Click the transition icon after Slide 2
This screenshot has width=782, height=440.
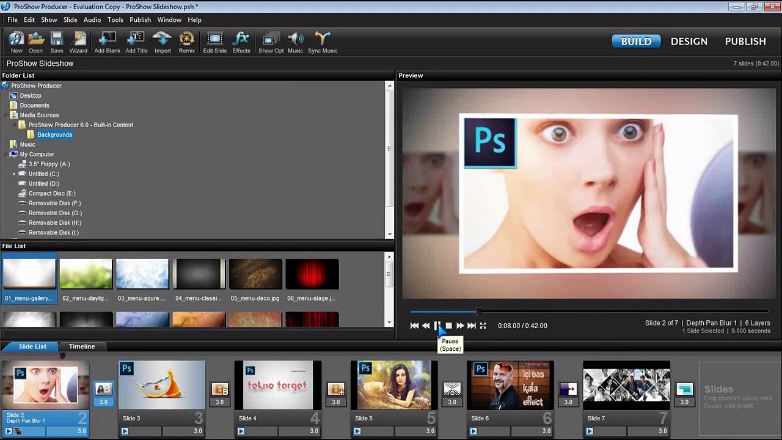click(x=103, y=389)
